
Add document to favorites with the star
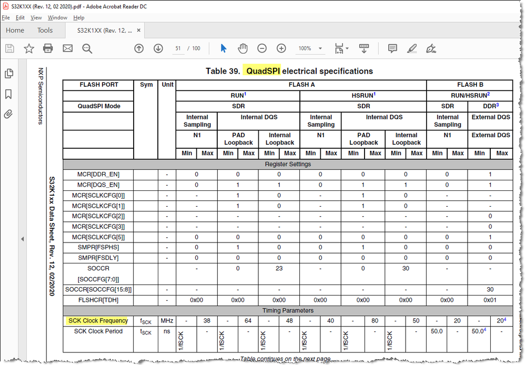(x=29, y=48)
